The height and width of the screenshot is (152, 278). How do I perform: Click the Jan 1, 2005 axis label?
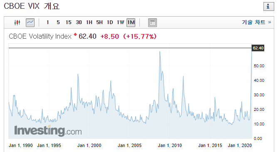129,145
